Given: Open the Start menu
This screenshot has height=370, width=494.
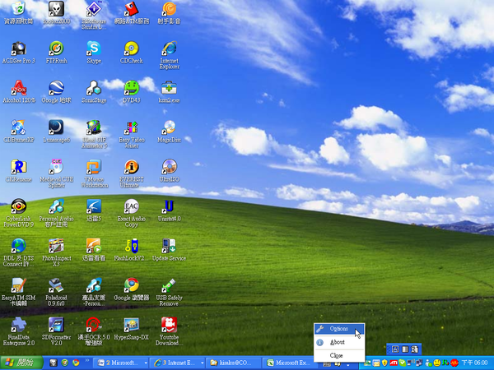Looking at the screenshot, I should point(21,363).
